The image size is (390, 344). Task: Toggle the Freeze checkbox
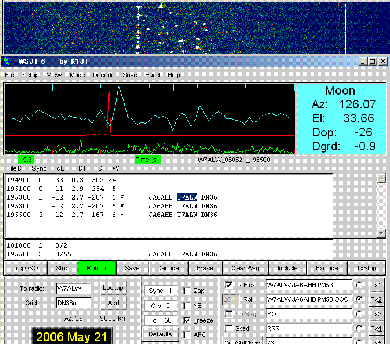click(187, 320)
